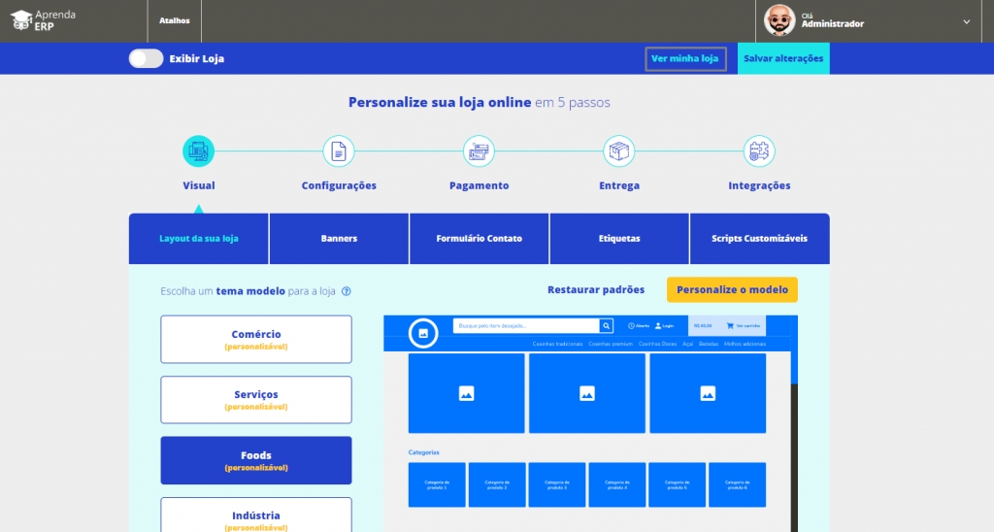This screenshot has height=532, width=994.
Task: Open the Atalhos menu
Action: pos(175,20)
